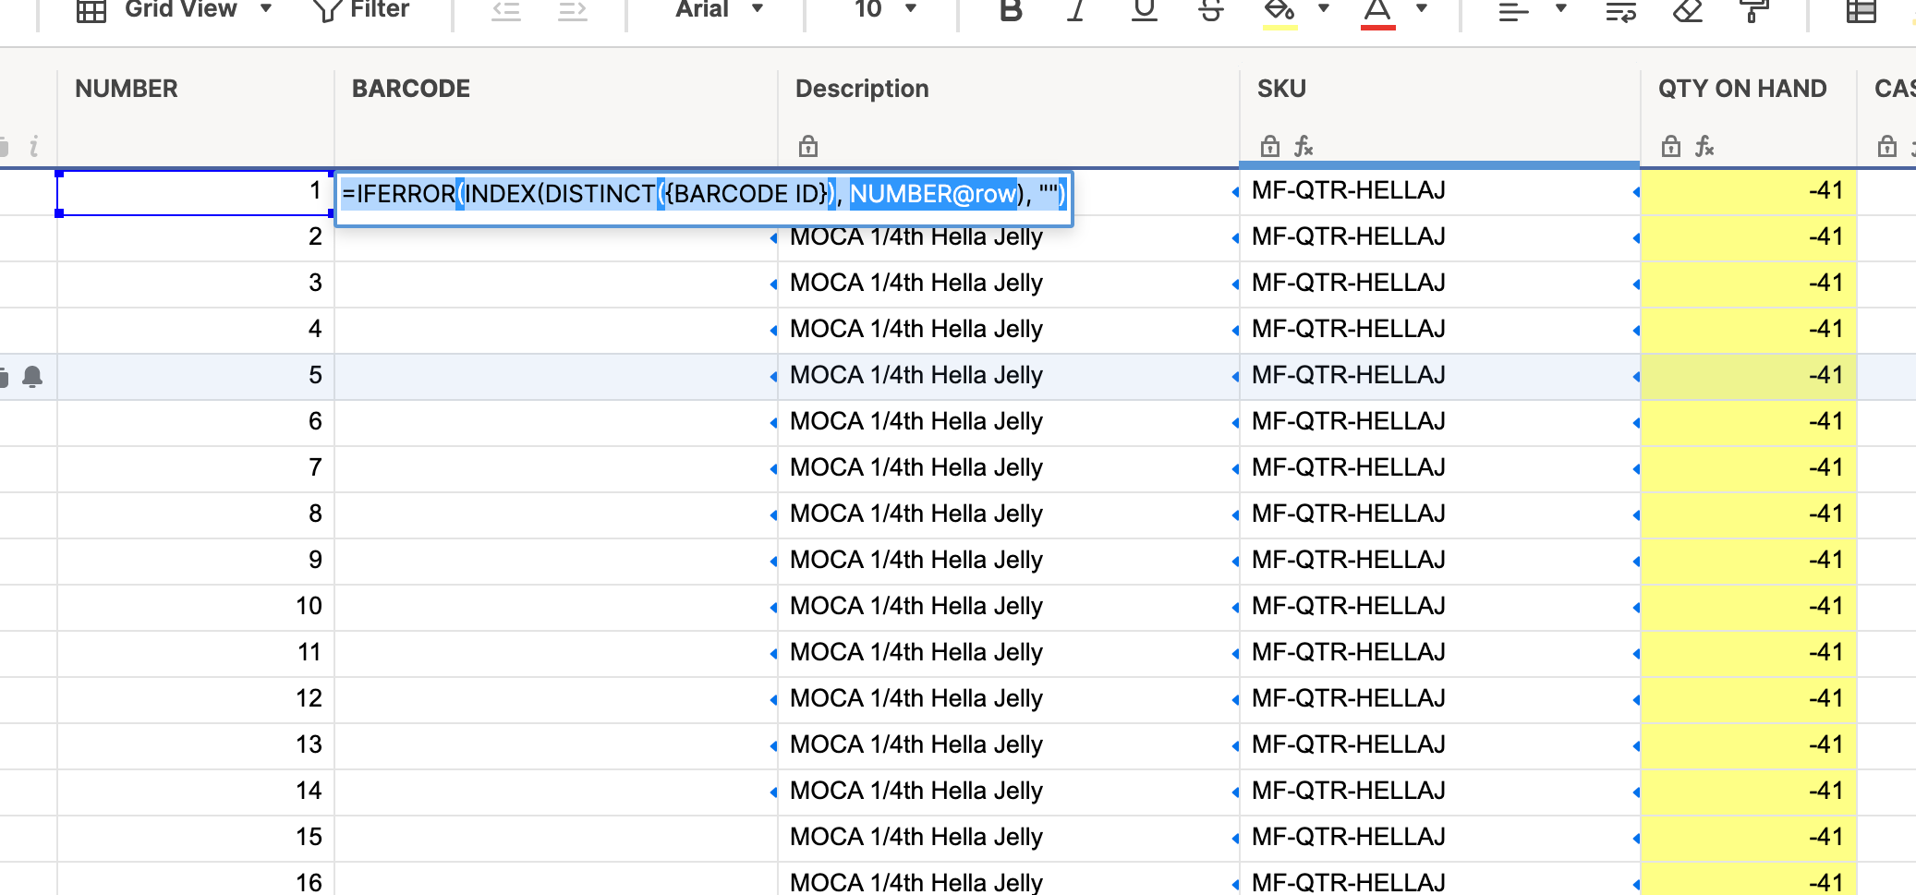
Task: Click the conditional formatting grid icon
Action: (x=1861, y=10)
